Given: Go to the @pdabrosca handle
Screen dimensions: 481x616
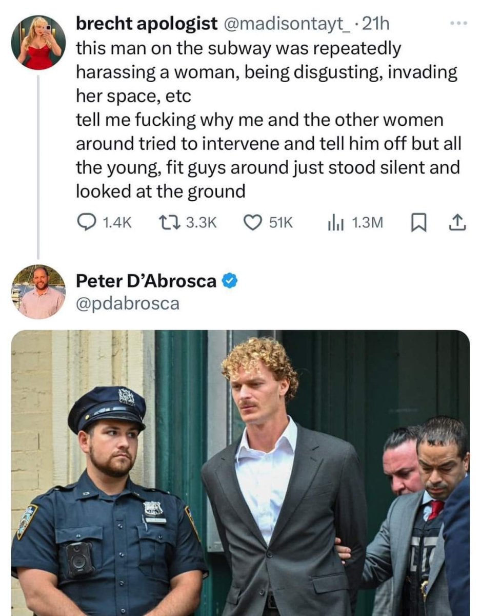Looking at the screenshot, I should click(128, 303).
